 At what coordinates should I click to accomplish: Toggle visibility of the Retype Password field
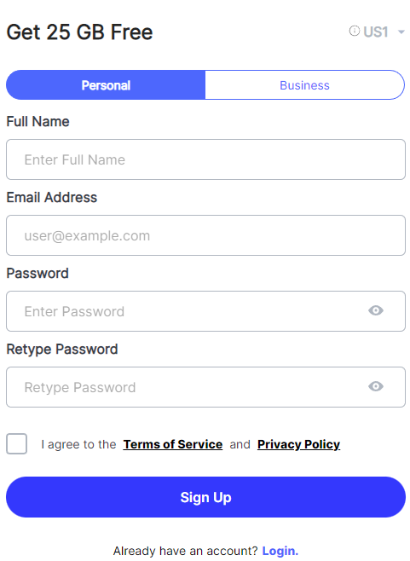[376, 386]
